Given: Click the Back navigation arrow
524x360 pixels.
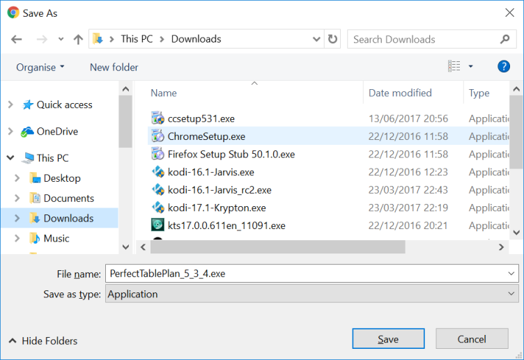Looking at the screenshot, I should click(17, 39).
